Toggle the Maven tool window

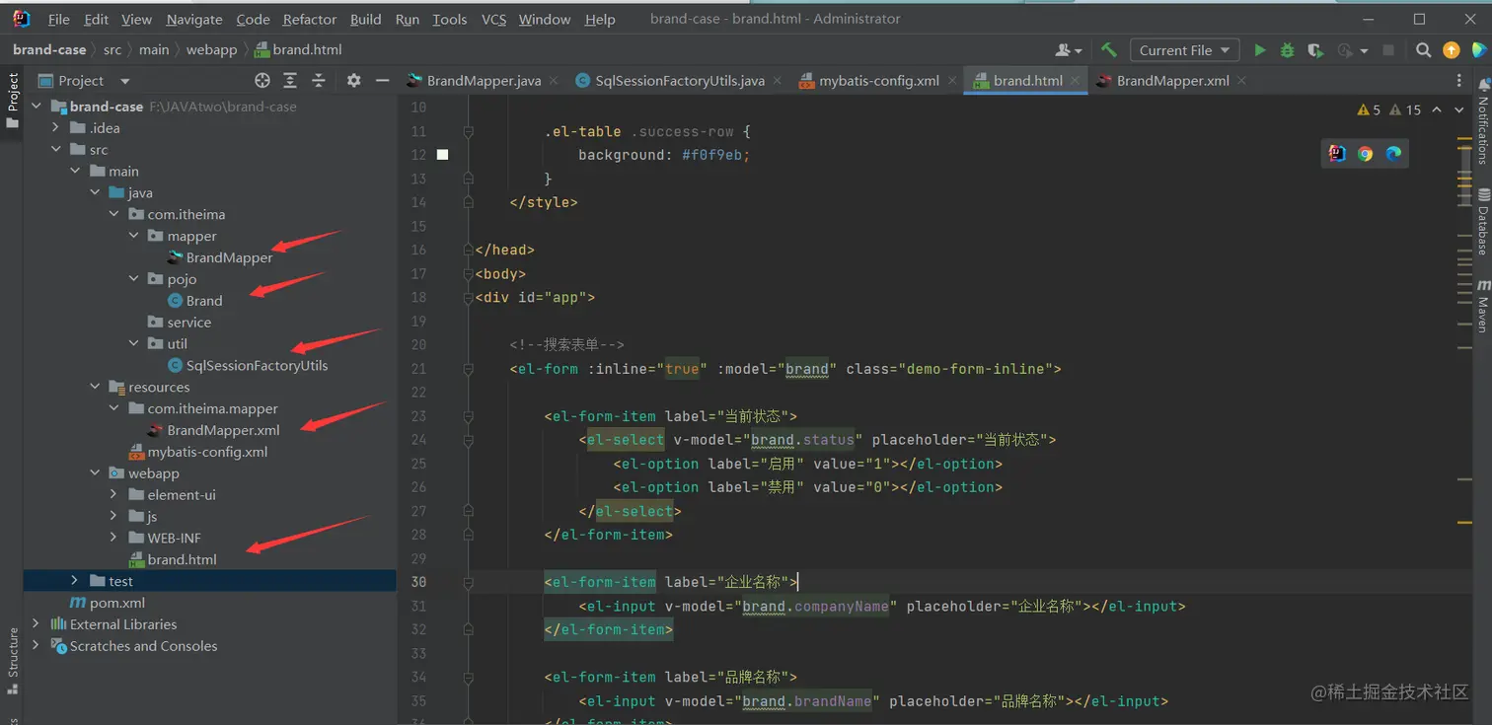1482,306
